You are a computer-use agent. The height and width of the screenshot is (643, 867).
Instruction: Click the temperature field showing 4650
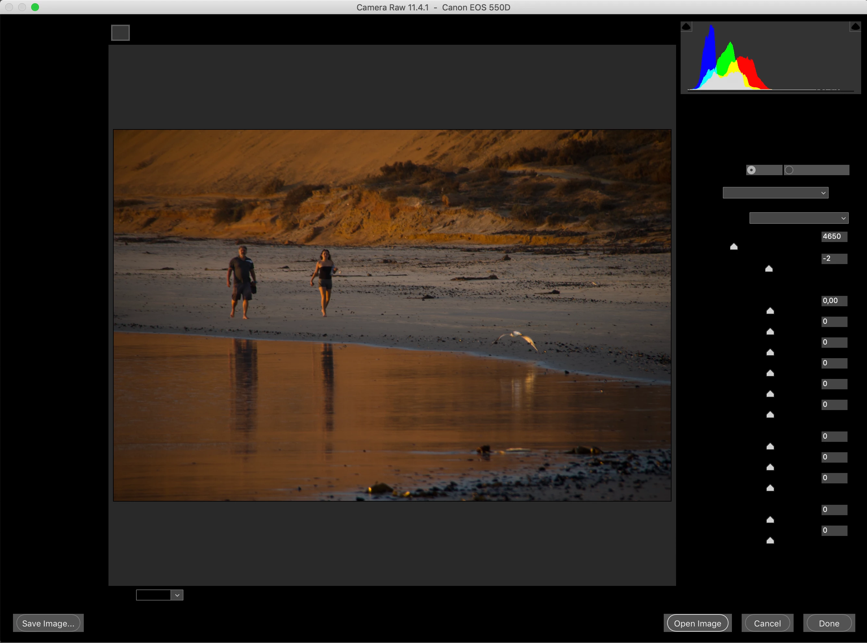pyautogui.click(x=834, y=237)
